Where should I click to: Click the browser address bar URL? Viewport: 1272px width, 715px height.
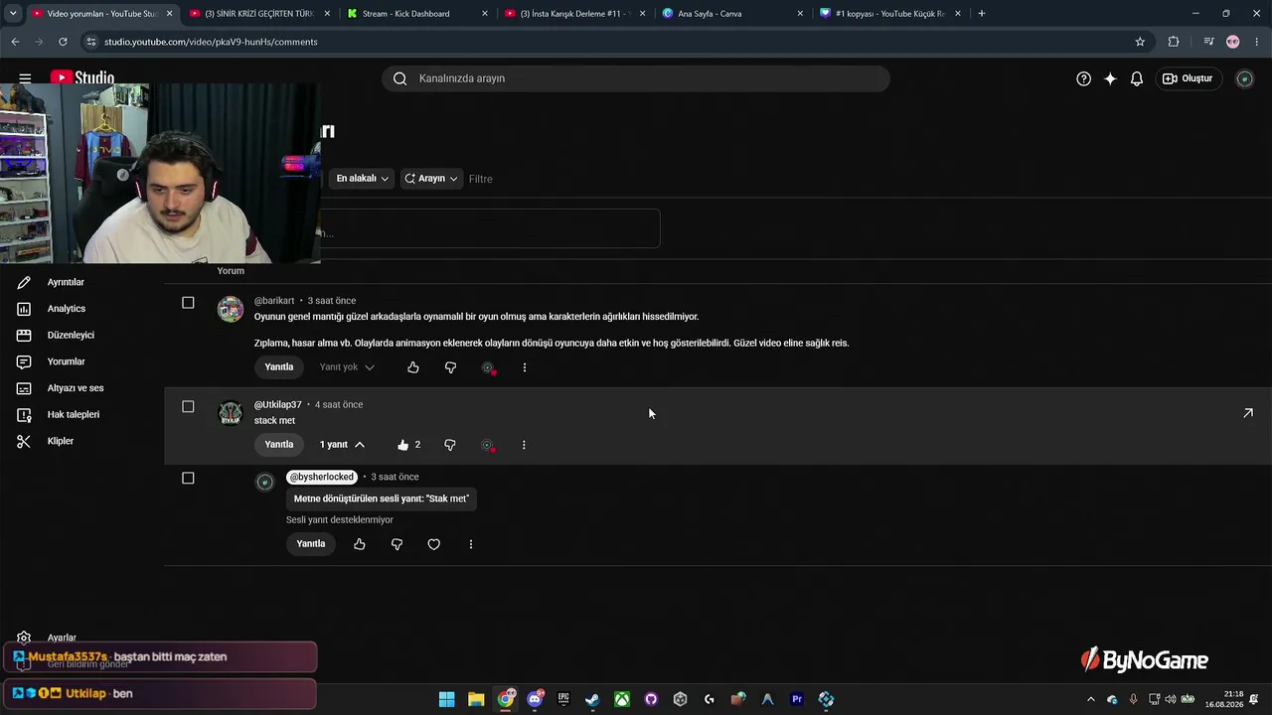point(211,42)
